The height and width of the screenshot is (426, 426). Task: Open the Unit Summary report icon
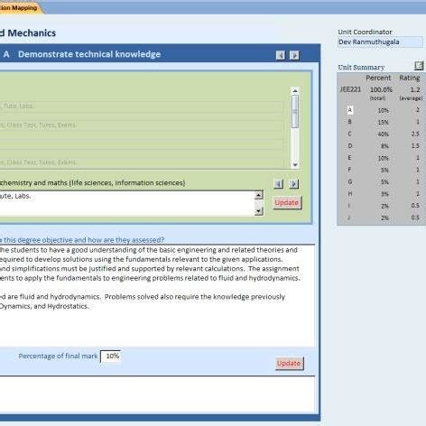coord(419,66)
